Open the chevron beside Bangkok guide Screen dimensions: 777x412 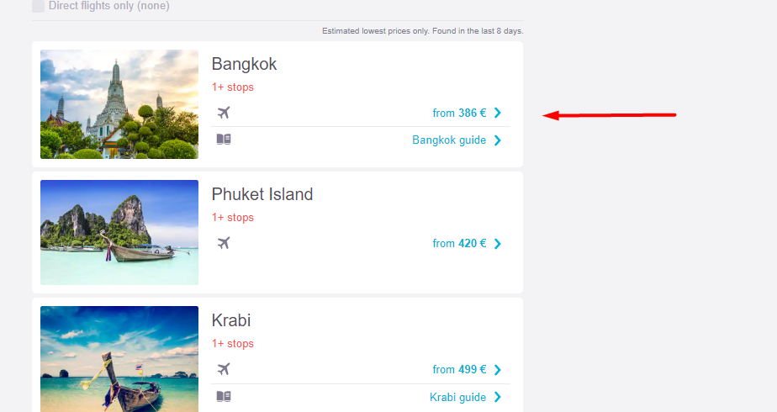[498, 140]
